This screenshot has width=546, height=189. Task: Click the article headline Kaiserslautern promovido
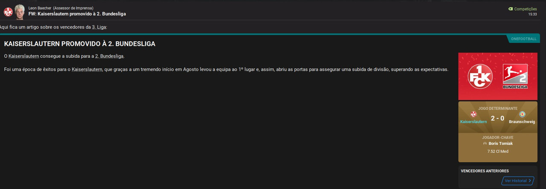80,44
